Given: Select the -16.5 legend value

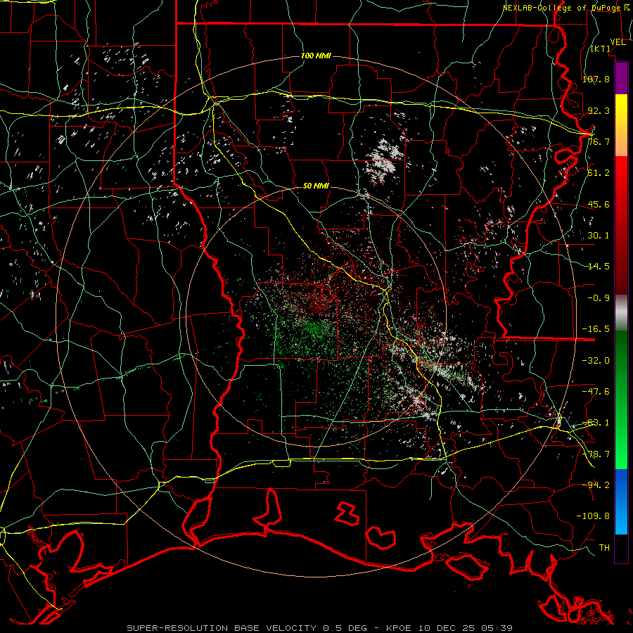Looking at the screenshot, I should coord(596,329).
